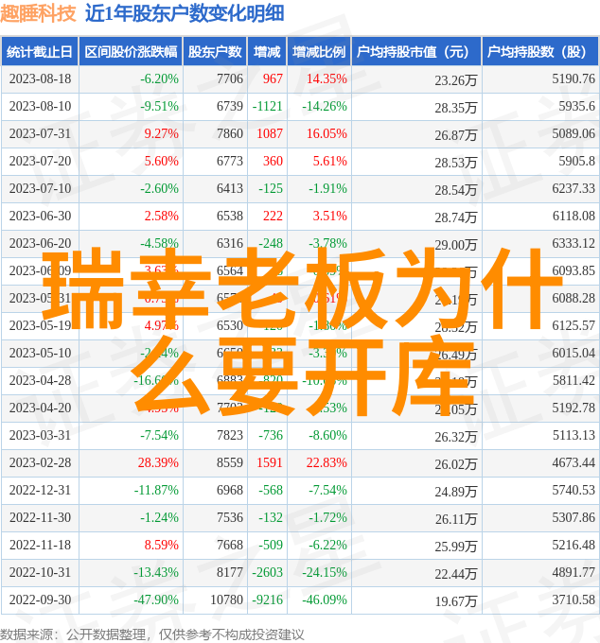Select the 增减比例 column header
This screenshot has height=643, width=600.
click(x=319, y=52)
